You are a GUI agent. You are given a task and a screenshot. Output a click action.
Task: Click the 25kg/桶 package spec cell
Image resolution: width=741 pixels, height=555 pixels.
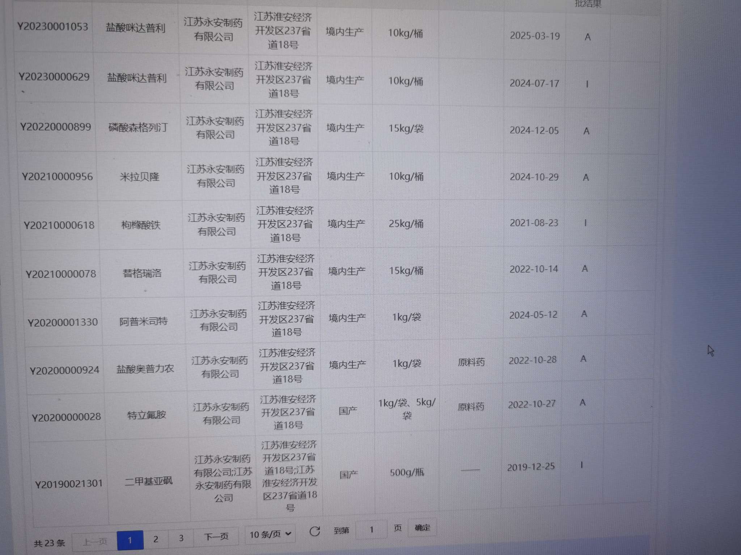pos(406,223)
